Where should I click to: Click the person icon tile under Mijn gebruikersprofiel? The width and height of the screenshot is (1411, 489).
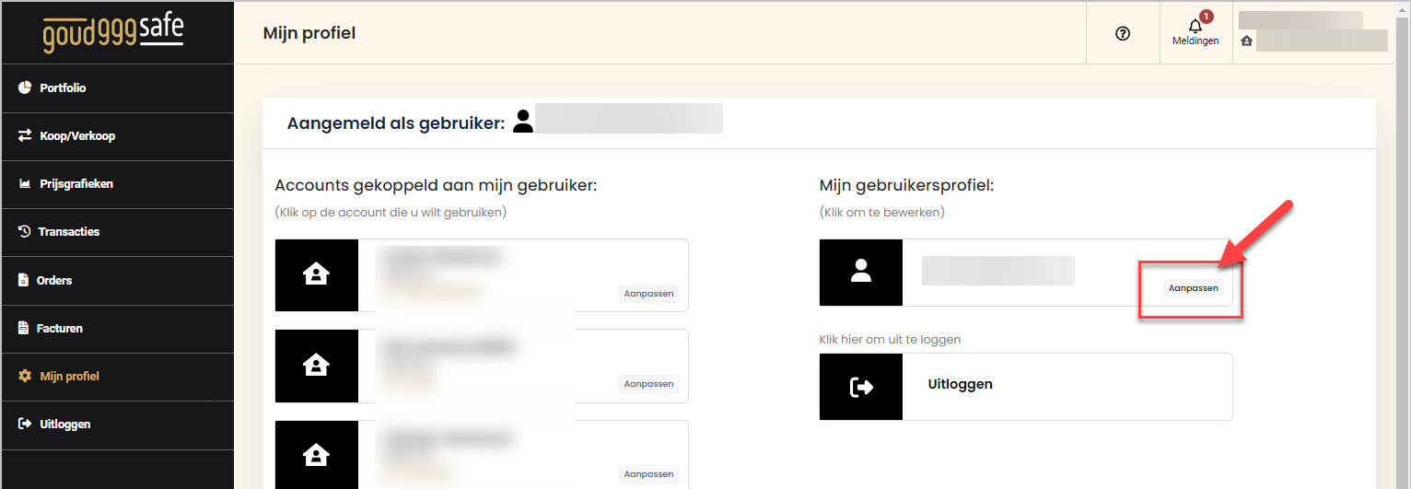click(861, 272)
